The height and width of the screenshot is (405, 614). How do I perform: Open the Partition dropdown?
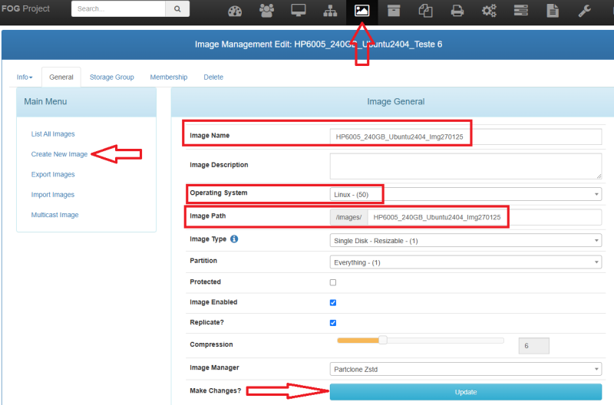point(466,262)
